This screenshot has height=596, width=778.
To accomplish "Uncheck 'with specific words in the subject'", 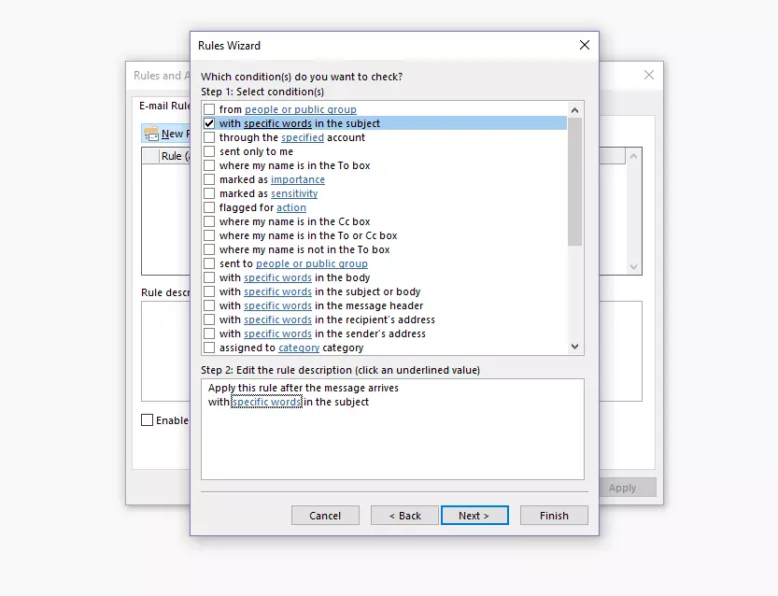I will (209, 123).
